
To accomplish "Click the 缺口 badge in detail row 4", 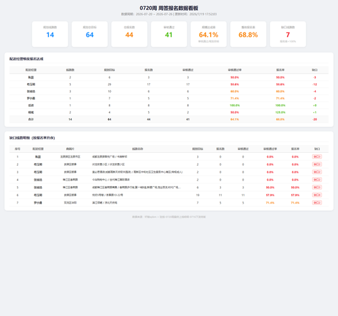I will pyautogui.click(x=317, y=179).
